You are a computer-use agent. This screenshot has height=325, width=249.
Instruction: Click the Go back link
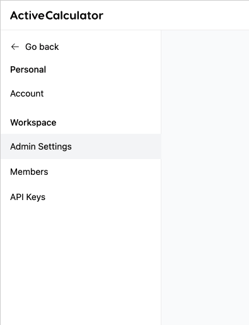point(35,47)
